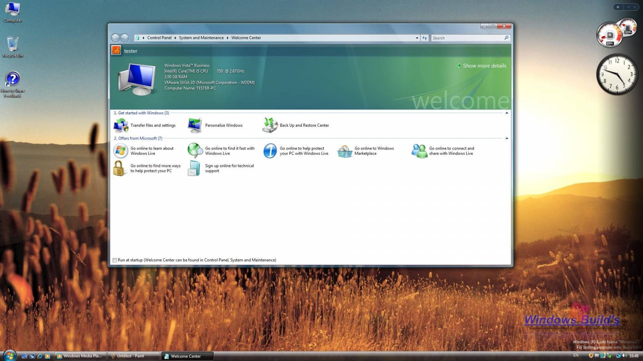Open Go online to Windows Marketplace
This screenshot has height=361, width=643.
pyautogui.click(x=366, y=151)
